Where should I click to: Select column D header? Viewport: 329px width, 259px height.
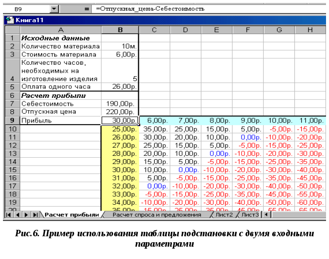click(x=185, y=30)
